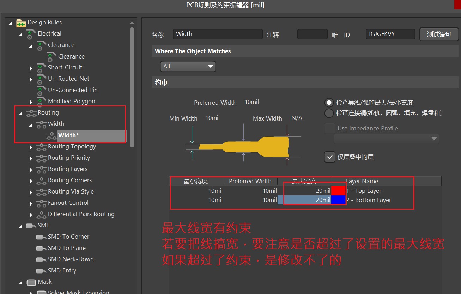Click the 测试语句 button
Image resolution: width=461 pixels, height=294 pixels.
(x=439, y=34)
